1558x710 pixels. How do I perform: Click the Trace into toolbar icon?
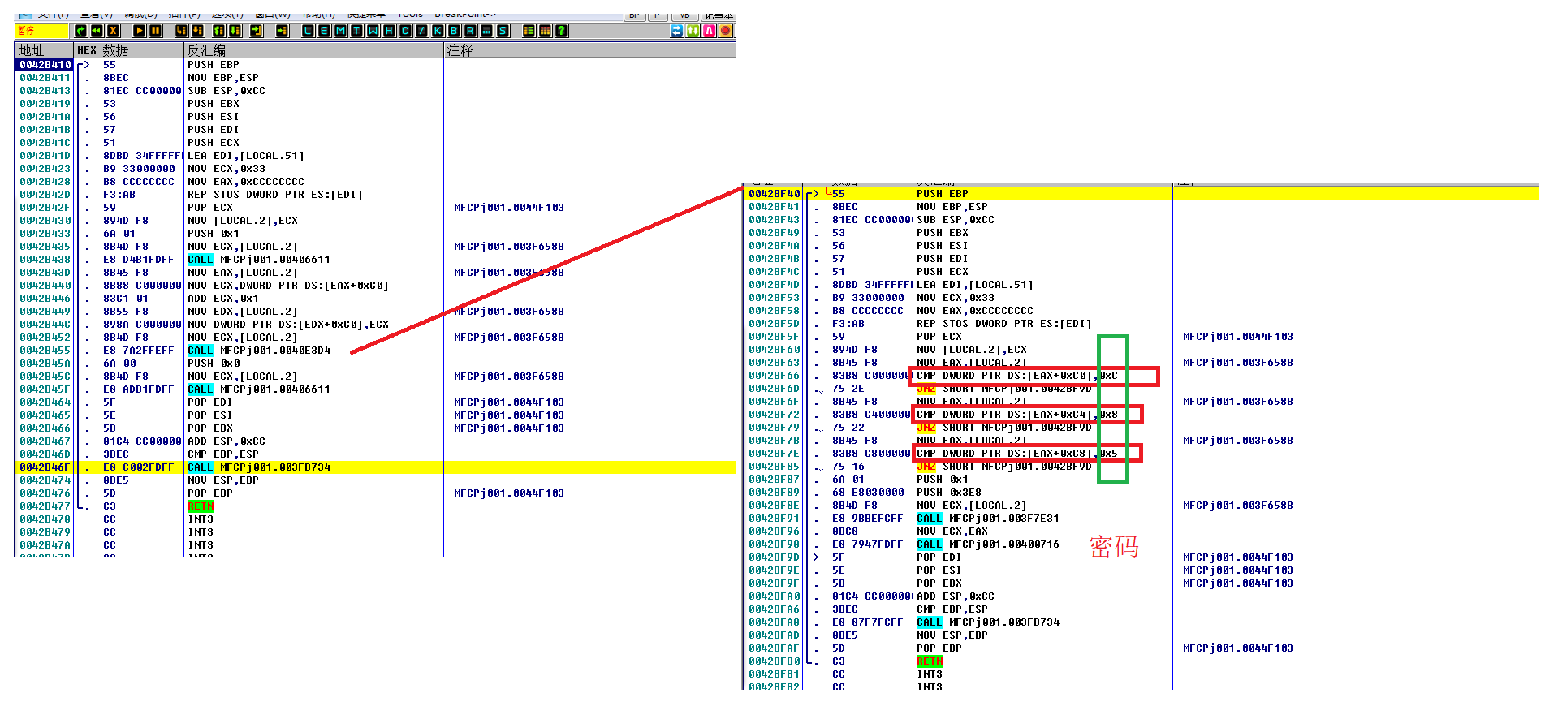pyautogui.click(x=218, y=31)
